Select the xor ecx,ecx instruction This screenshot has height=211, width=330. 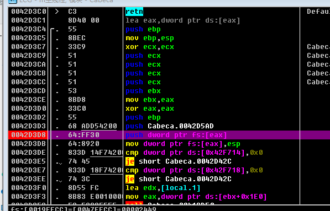point(150,47)
